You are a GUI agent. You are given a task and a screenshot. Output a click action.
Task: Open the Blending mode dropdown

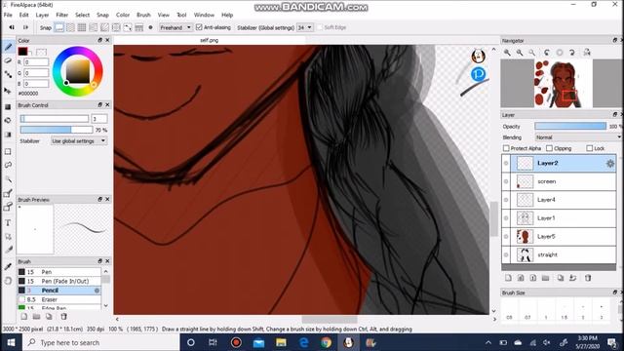[578, 137]
